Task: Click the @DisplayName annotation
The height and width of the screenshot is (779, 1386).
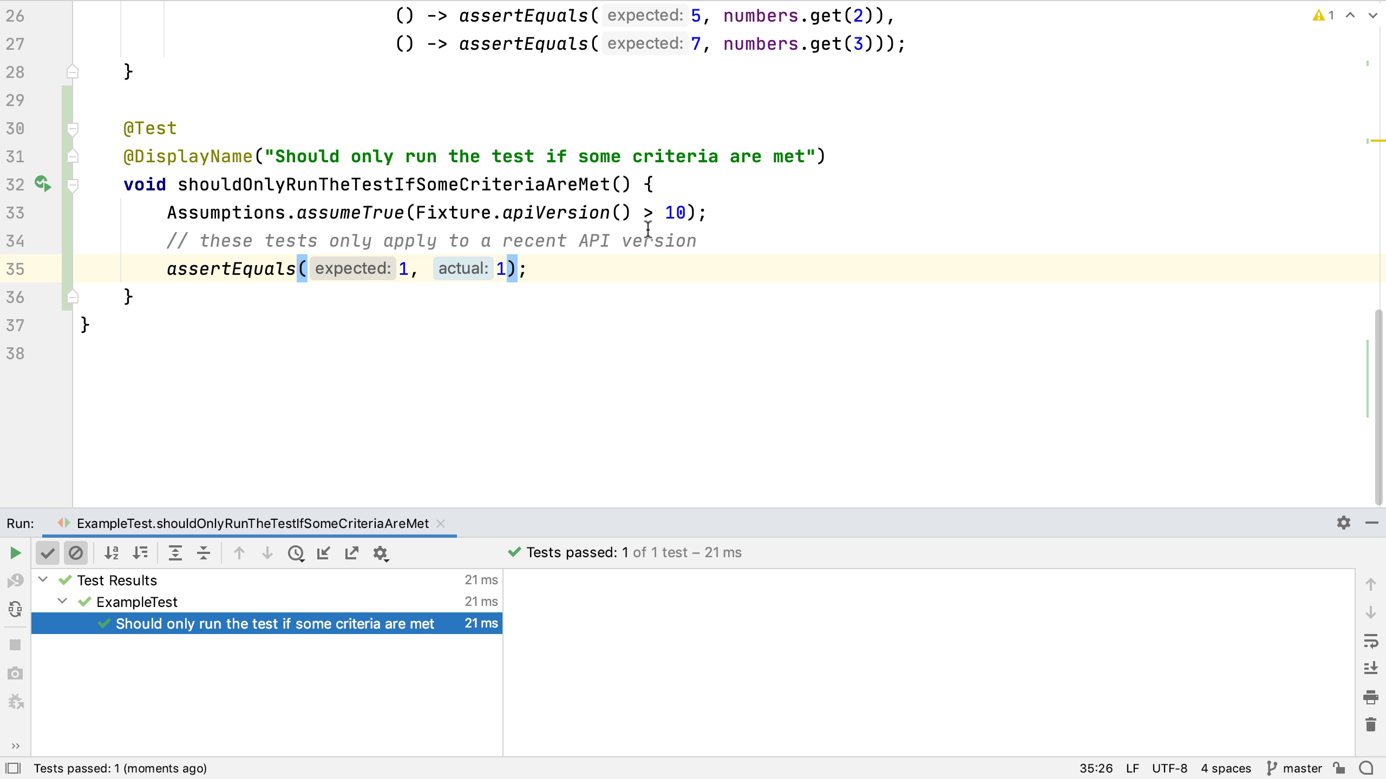Action: pyautogui.click(x=188, y=156)
